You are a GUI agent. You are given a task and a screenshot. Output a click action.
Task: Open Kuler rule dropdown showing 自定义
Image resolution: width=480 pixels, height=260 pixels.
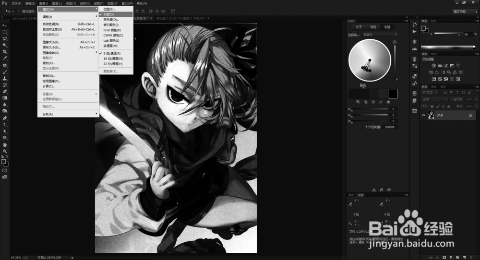tap(380, 35)
